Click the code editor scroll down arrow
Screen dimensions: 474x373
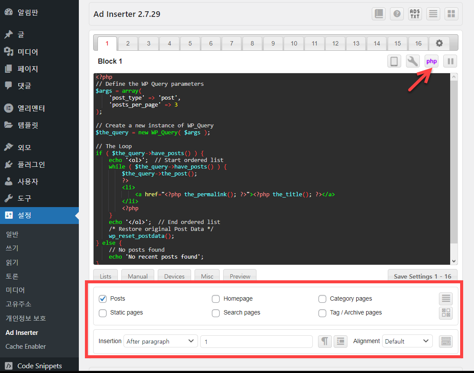[454, 261]
